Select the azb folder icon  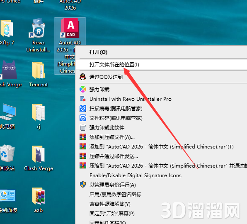38,196
